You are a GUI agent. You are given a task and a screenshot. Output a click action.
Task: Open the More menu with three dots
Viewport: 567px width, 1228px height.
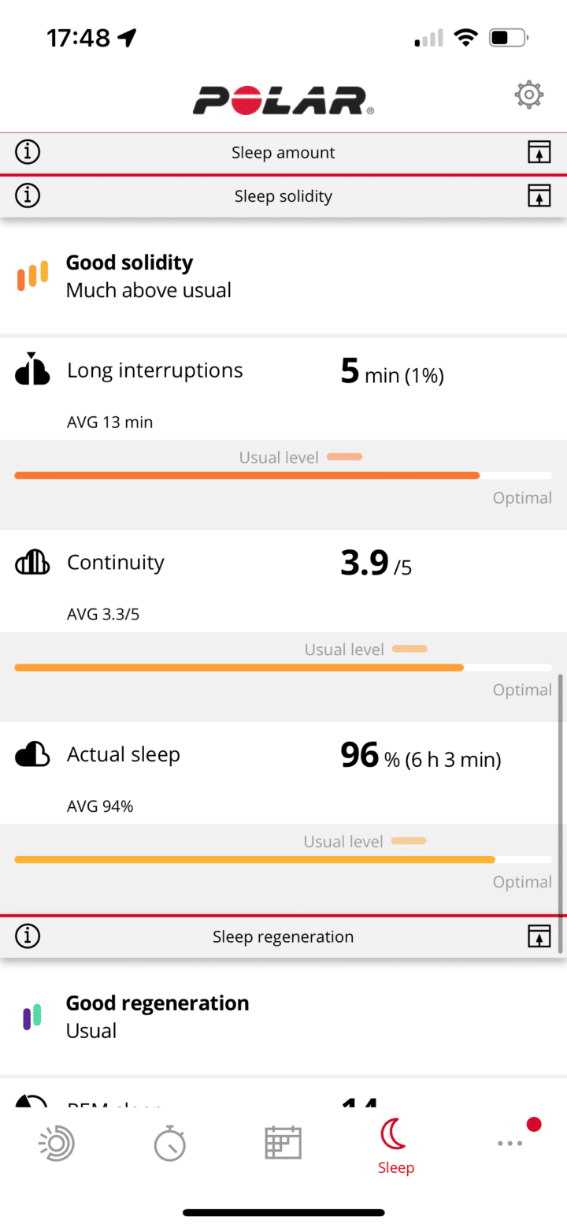[x=510, y=1143]
